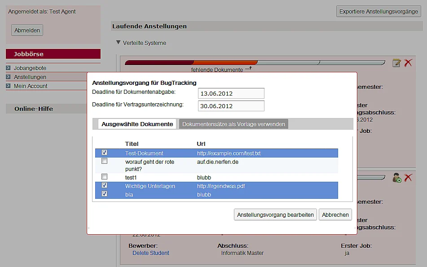This screenshot has height=267, width=427.
Task: Click the arrow icon beside Anstellungen
Action: coord(8,77)
